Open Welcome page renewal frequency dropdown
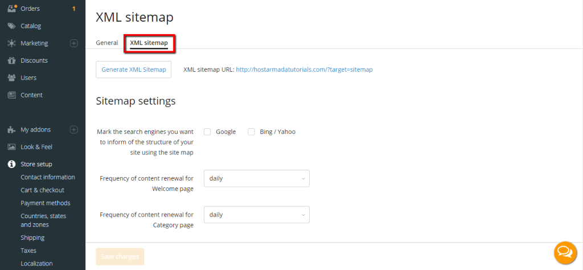The width and height of the screenshot is (583, 270). click(257, 178)
